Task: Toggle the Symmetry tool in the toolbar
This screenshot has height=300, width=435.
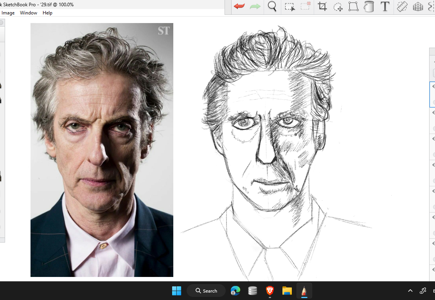Action: point(431,7)
